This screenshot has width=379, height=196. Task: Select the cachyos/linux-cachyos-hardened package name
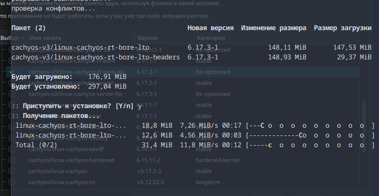pyautogui.click(x=71, y=160)
